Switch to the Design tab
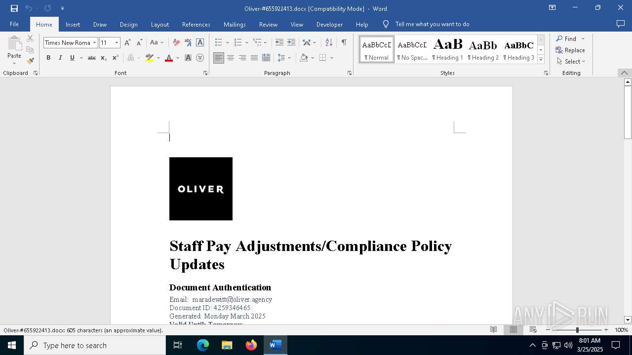Viewport: 632px width, 355px height. pos(128,24)
